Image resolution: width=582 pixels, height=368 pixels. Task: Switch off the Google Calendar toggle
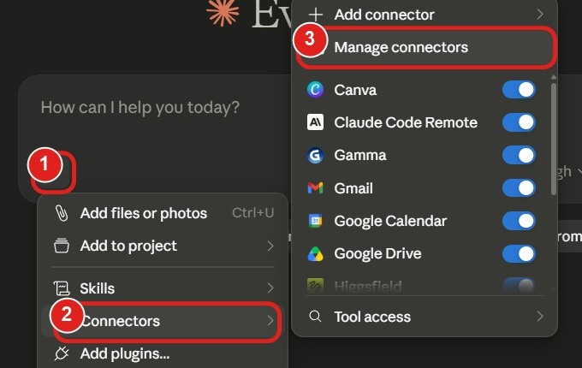click(x=519, y=221)
